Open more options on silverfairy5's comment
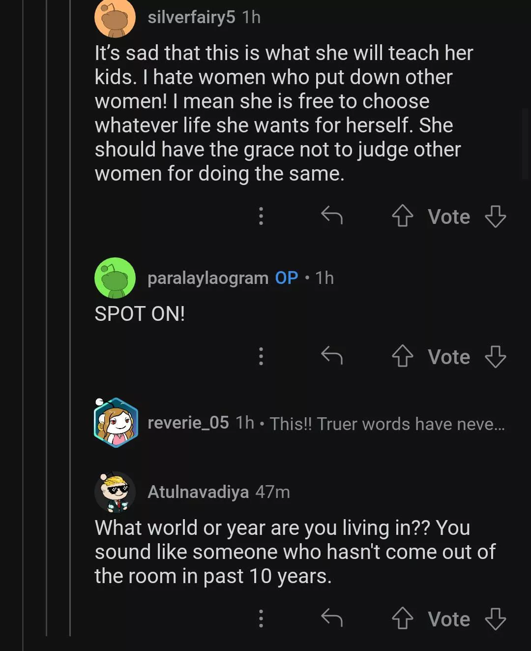The width and height of the screenshot is (531, 651). pyautogui.click(x=261, y=216)
